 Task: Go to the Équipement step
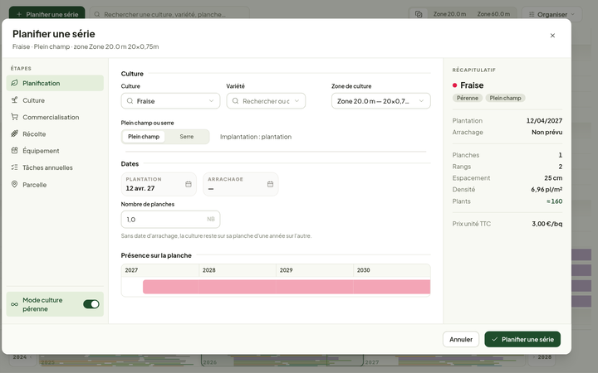(x=55, y=150)
